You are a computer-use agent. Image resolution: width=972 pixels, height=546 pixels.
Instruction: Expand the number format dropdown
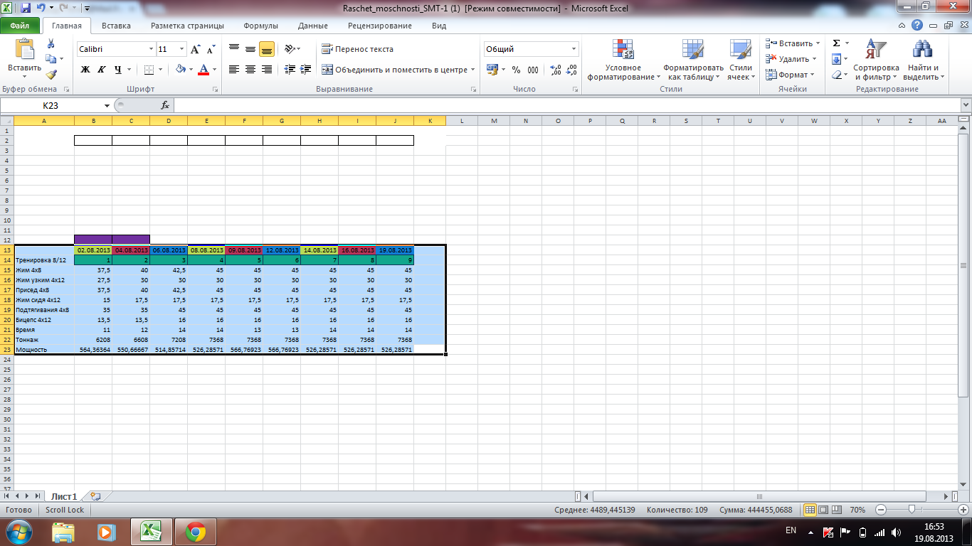tap(574, 49)
